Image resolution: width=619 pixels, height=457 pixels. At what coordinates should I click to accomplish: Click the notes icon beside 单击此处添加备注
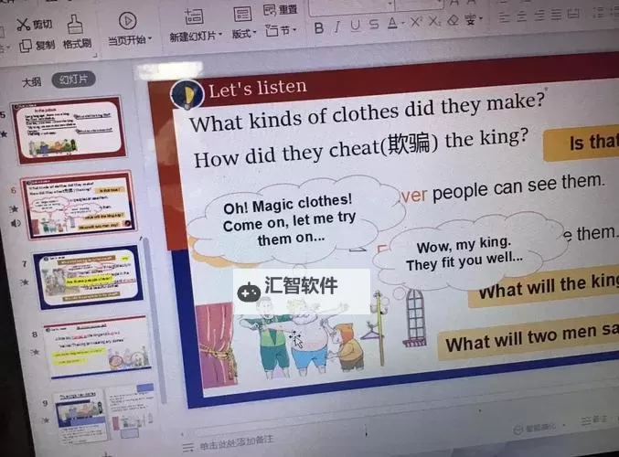[188, 447]
